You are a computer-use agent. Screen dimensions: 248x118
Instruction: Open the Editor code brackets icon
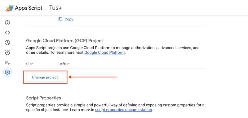click(7, 33)
